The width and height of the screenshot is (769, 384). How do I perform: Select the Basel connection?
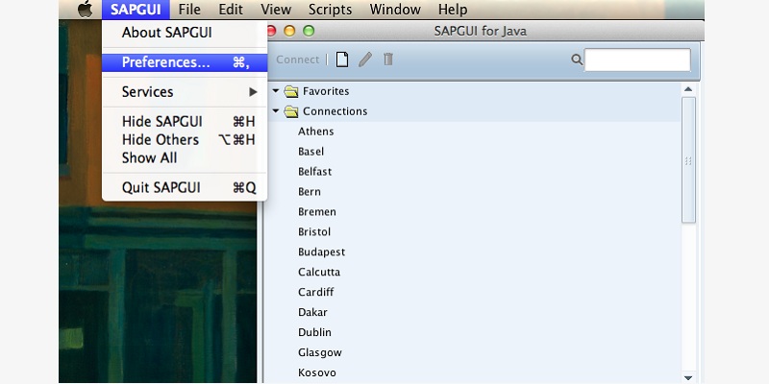coord(310,152)
